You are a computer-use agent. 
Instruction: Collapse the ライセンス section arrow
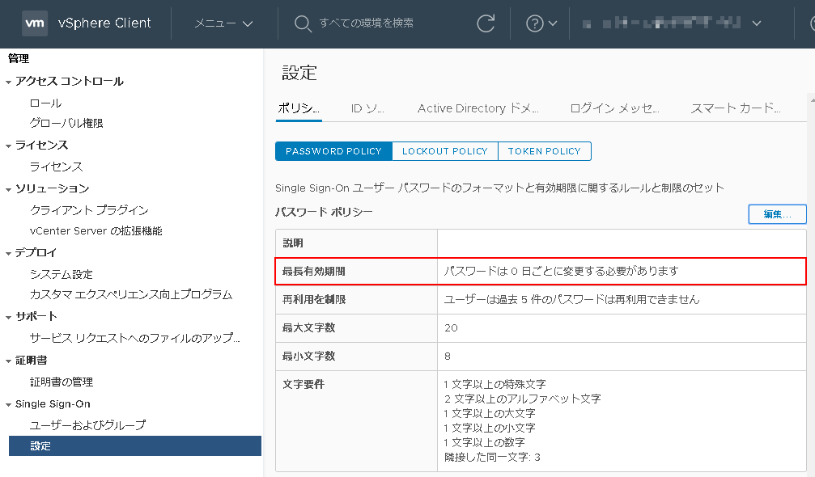[8, 146]
